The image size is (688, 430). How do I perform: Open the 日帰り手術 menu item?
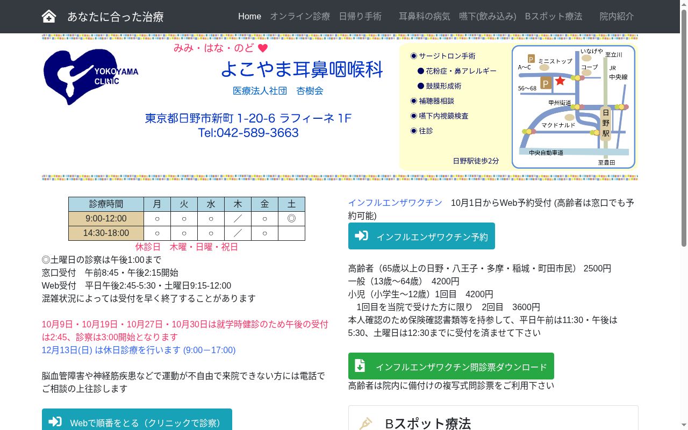tap(360, 16)
